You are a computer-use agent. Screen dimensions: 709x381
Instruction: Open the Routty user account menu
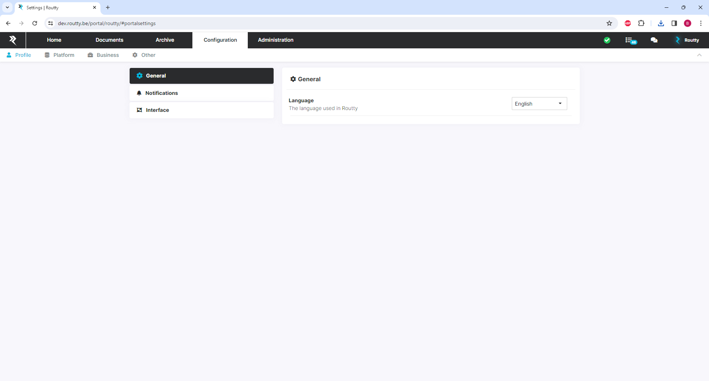tap(687, 40)
